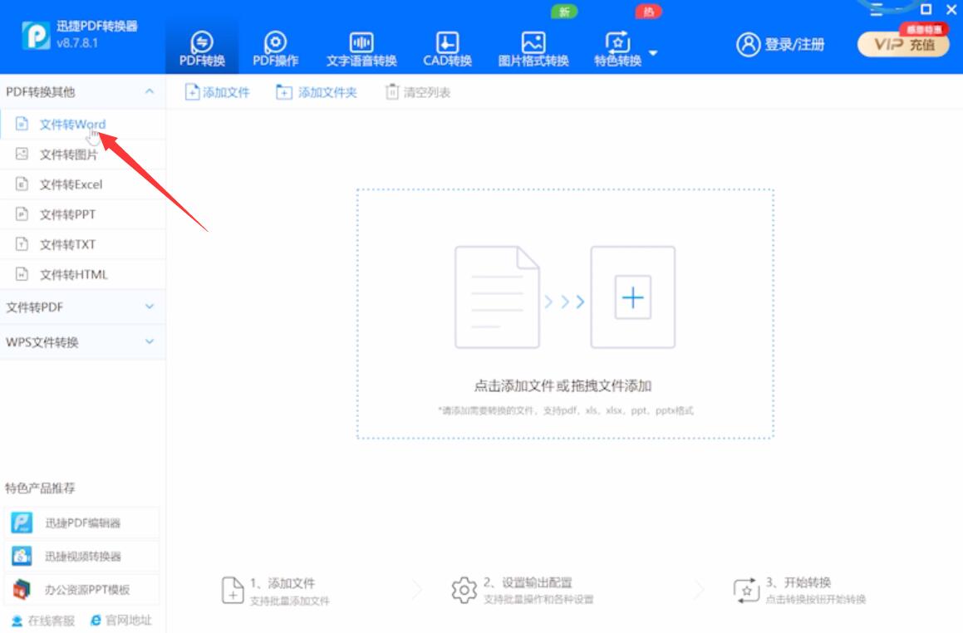
Task: Open 办公资源PPT模板 recommended product
Action: coord(81,590)
